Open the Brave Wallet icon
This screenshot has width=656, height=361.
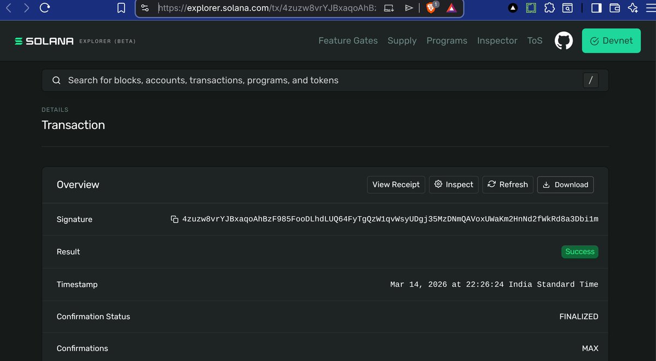point(614,8)
